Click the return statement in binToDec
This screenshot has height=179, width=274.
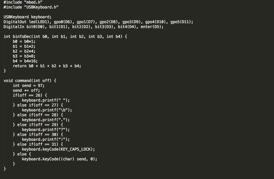point(47,66)
